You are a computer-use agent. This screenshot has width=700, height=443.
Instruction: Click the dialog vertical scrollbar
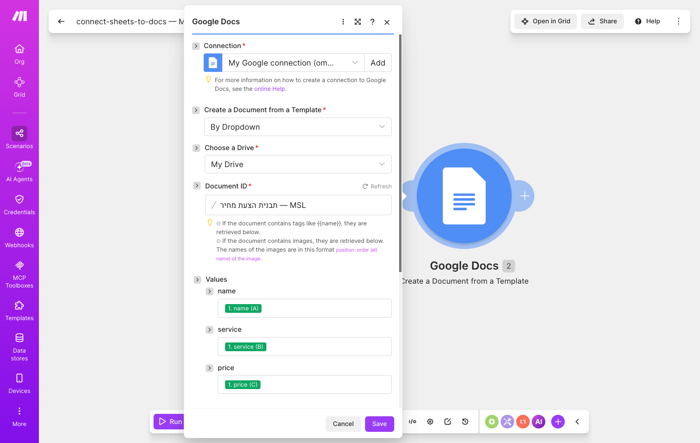(x=400, y=153)
